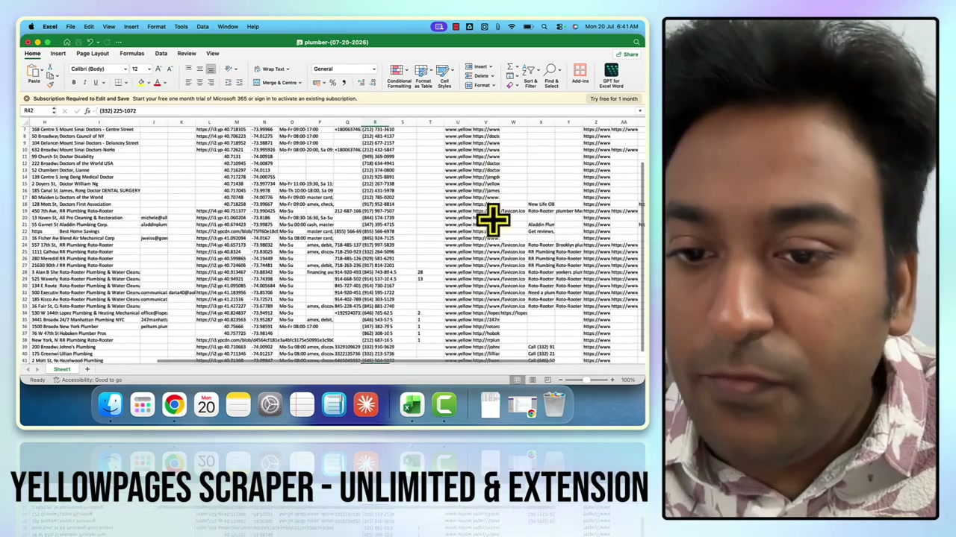Increase font size with the larger A icon

(158, 69)
